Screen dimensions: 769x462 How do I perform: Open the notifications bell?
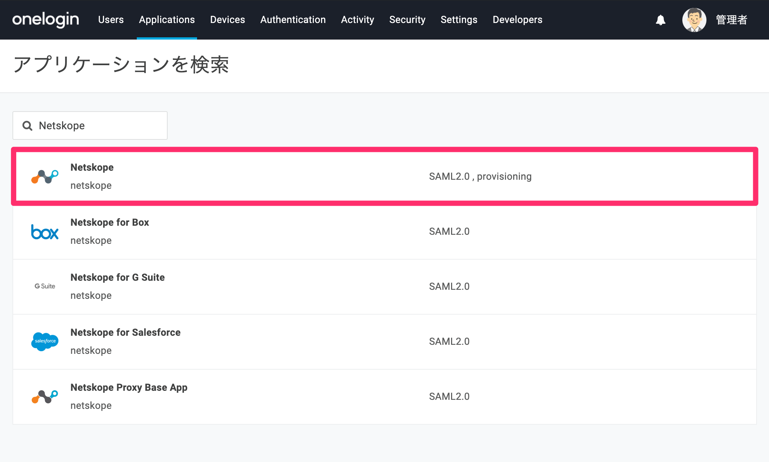(660, 20)
